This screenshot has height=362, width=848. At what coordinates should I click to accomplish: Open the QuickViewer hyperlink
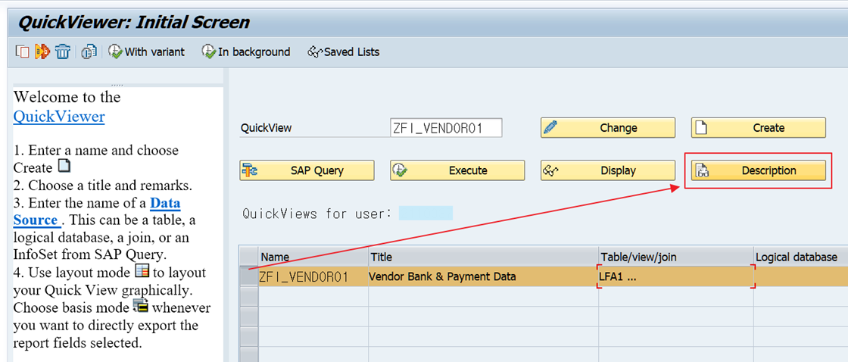[59, 117]
